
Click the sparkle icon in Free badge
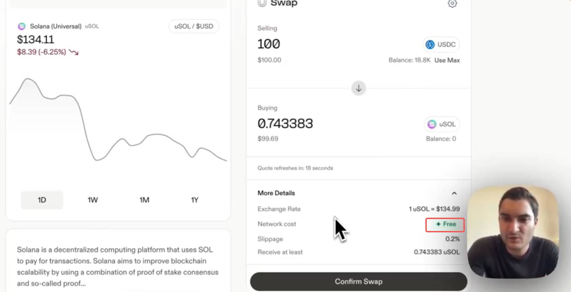(438, 224)
